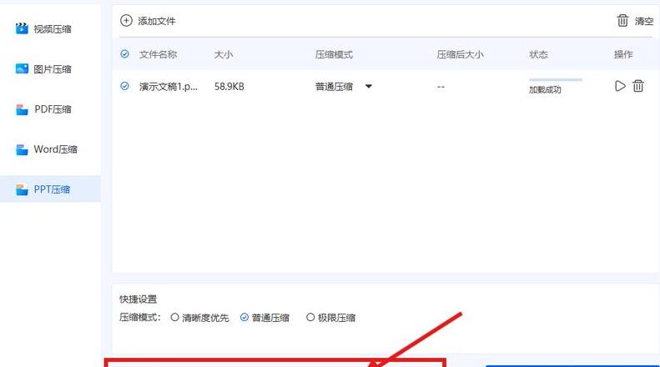Click the 状态 column header

pyautogui.click(x=539, y=54)
